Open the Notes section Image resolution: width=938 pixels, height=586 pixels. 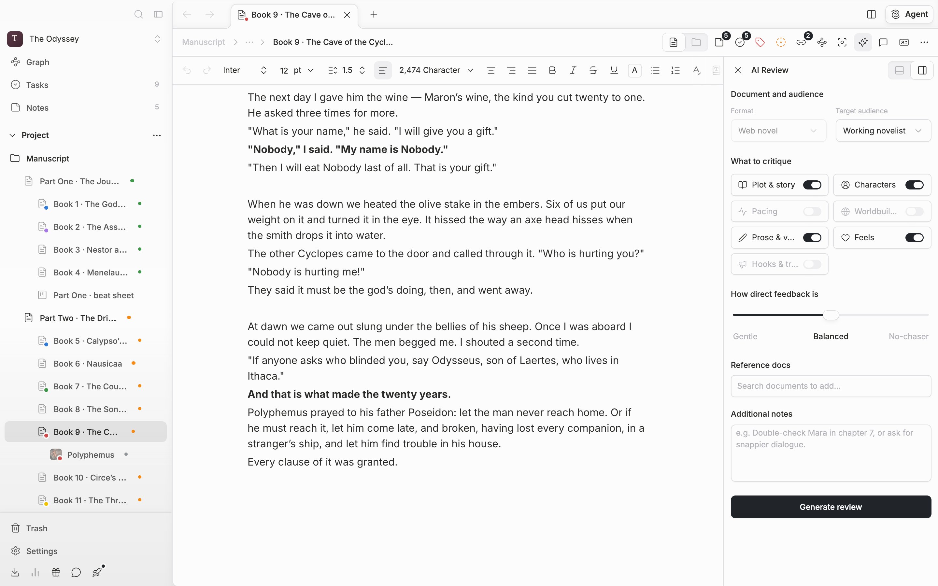tap(37, 108)
